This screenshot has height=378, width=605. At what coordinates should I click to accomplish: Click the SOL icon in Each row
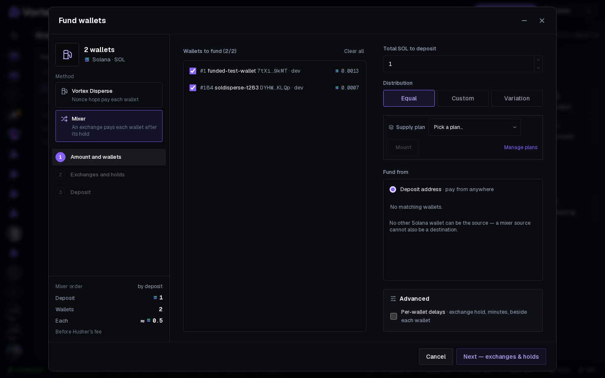(148, 320)
